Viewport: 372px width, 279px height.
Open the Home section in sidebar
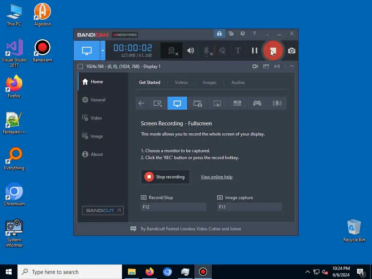[103, 82]
